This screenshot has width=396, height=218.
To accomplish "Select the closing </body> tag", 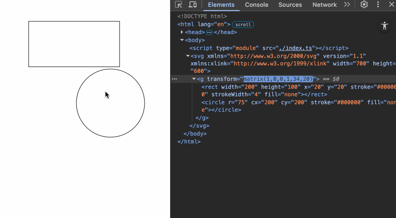I will coord(195,134).
